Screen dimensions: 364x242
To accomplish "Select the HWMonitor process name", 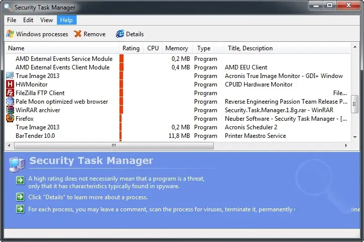I will click(x=32, y=85).
